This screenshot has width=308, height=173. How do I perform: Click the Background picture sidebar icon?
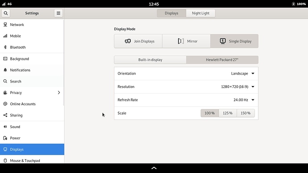(5, 59)
